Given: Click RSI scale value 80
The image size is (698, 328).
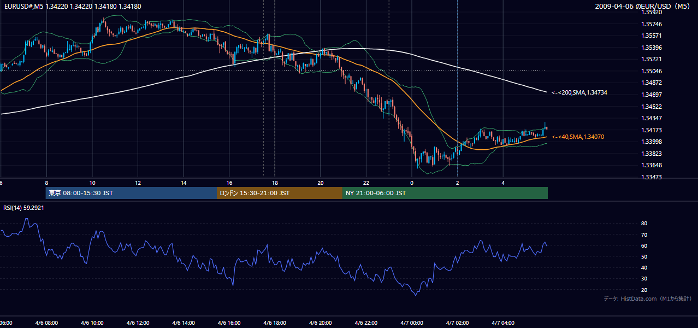Looking at the screenshot, I should (x=644, y=224).
